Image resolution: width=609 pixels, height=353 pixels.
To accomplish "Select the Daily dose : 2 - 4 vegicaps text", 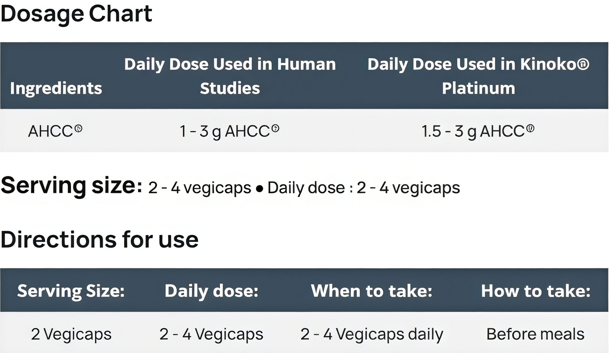I will pos(364,188).
